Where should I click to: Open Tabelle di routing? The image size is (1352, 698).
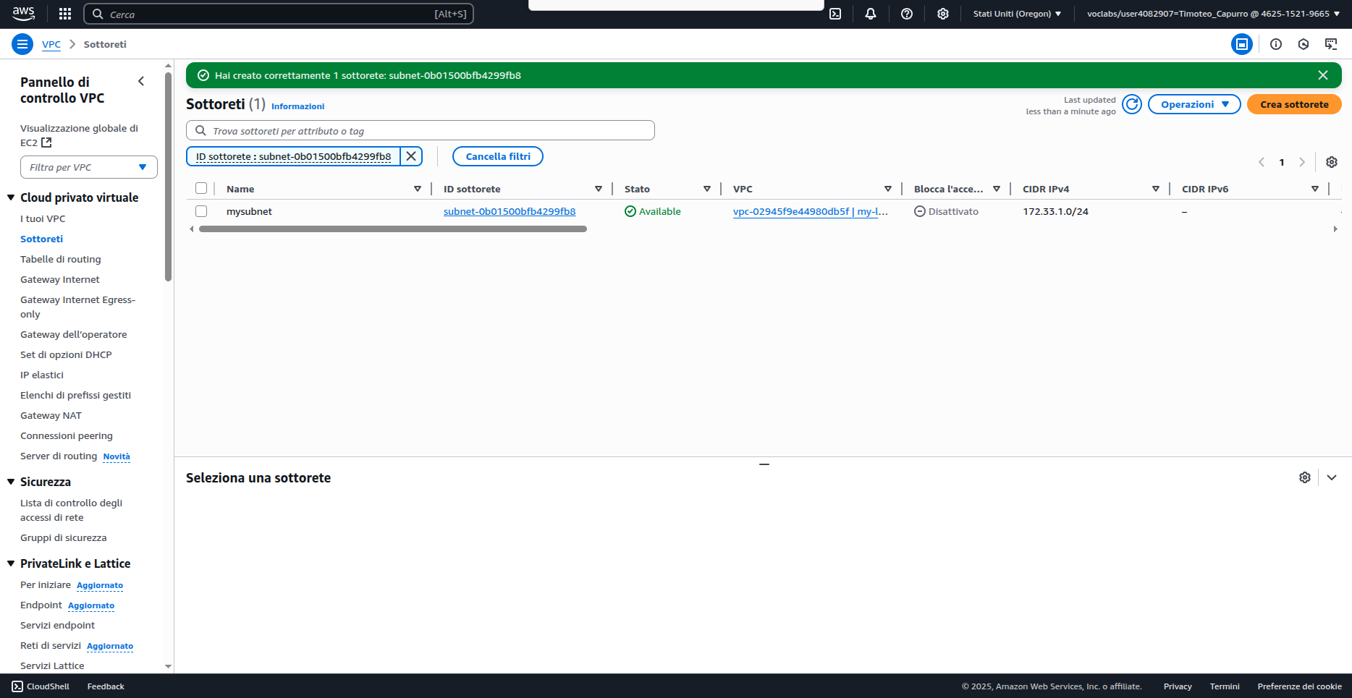point(61,259)
